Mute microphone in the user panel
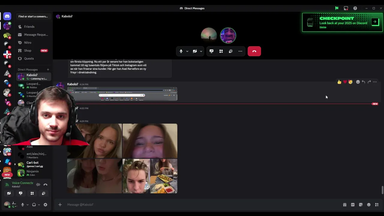384x216 pixels. 22,205
